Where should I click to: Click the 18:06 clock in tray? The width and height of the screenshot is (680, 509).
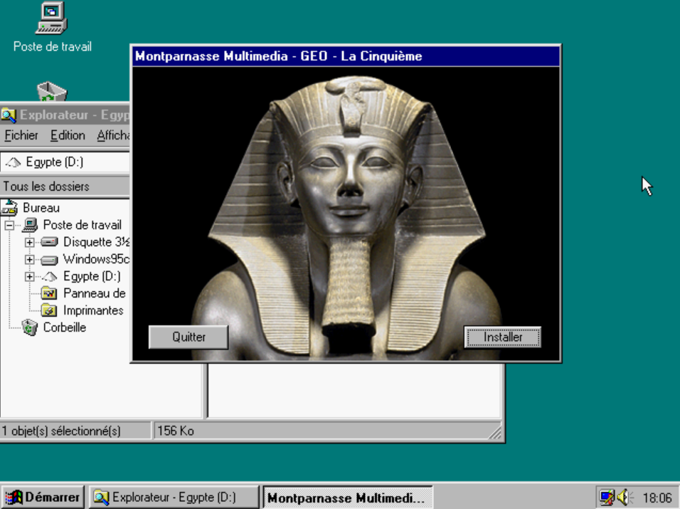(x=657, y=498)
